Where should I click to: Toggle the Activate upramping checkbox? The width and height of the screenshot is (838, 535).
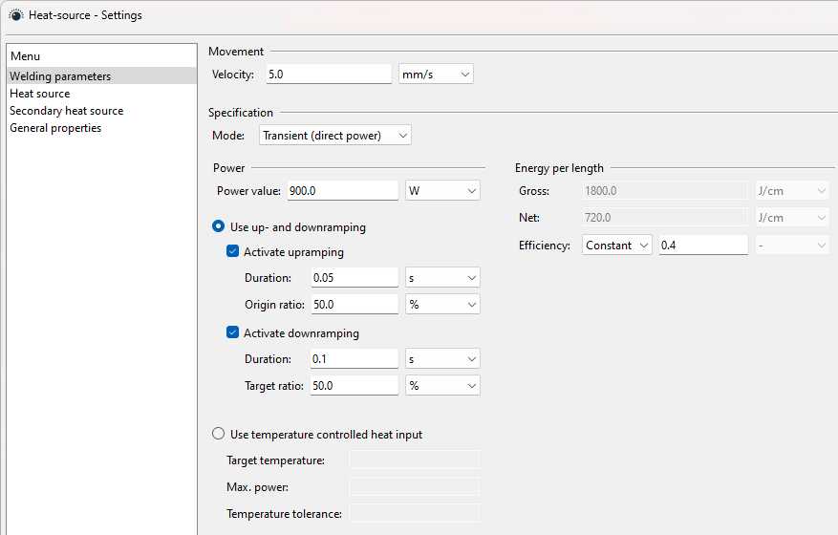[232, 251]
